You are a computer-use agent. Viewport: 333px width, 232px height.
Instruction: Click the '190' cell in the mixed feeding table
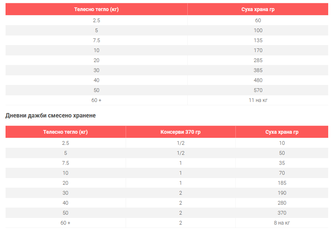point(282,193)
